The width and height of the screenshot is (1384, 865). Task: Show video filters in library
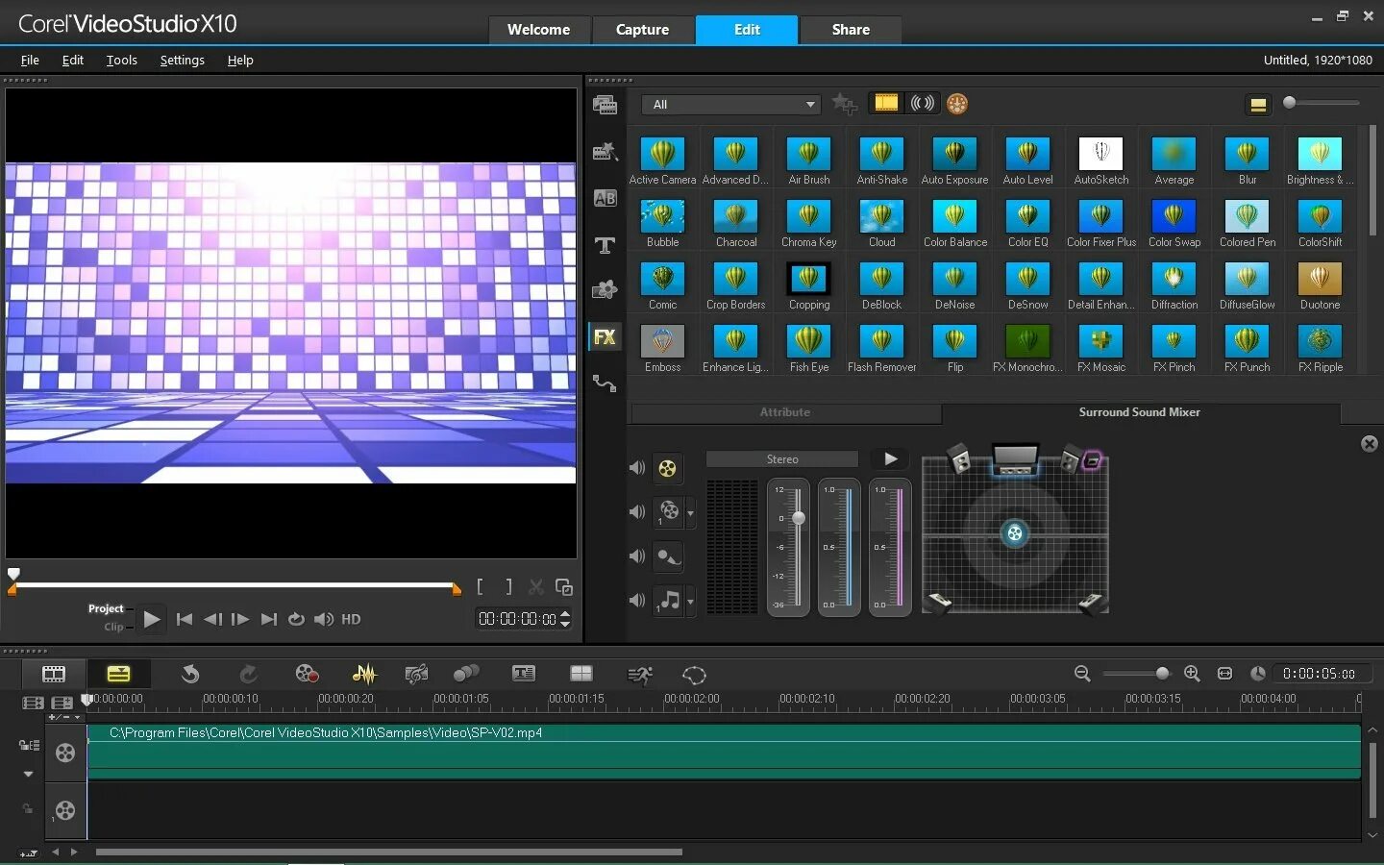[x=886, y=103]
